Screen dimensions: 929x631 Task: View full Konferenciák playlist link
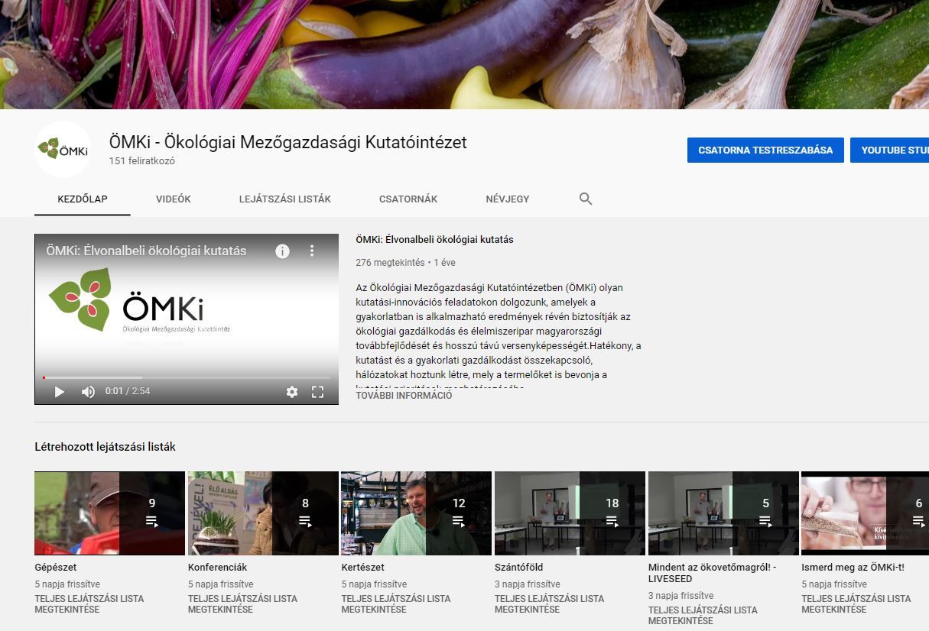(242, 603)
